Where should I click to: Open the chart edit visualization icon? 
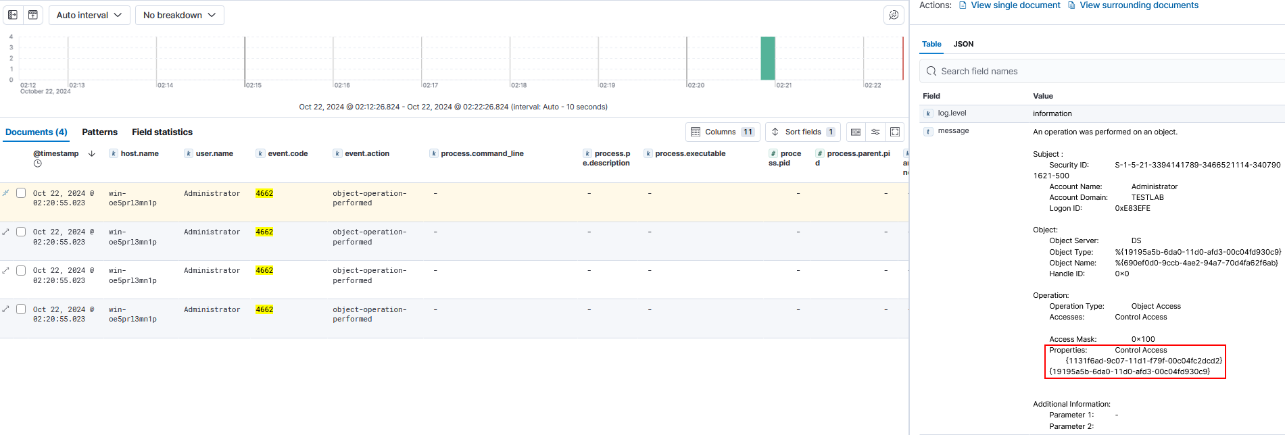(x=894, y=15)
